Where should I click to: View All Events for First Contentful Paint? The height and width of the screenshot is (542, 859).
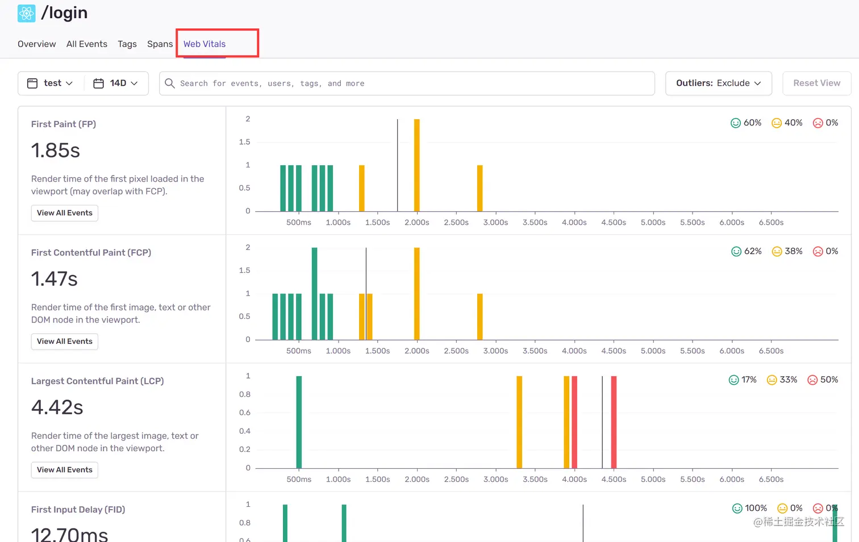tap(65, 341)
